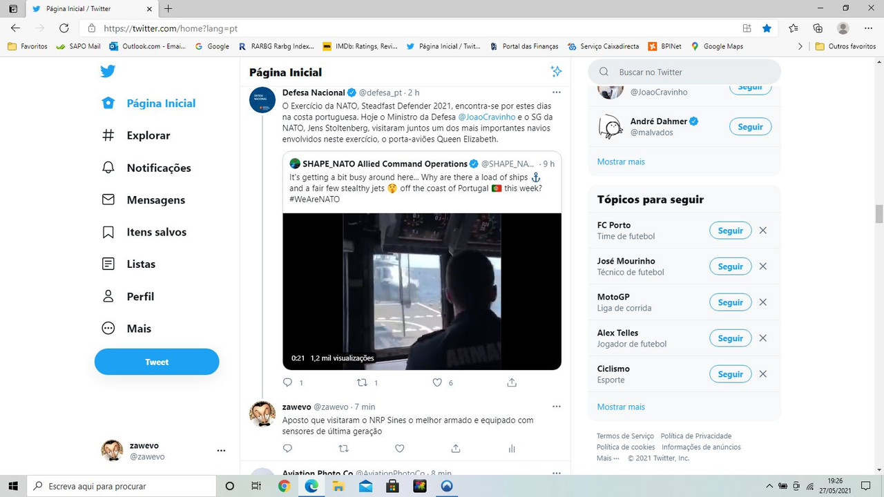Image resolution: width=884 pixels, height=497 pixels.
Task: Like the Defesa Nacional tweet
Action: [x=436, y=382]
